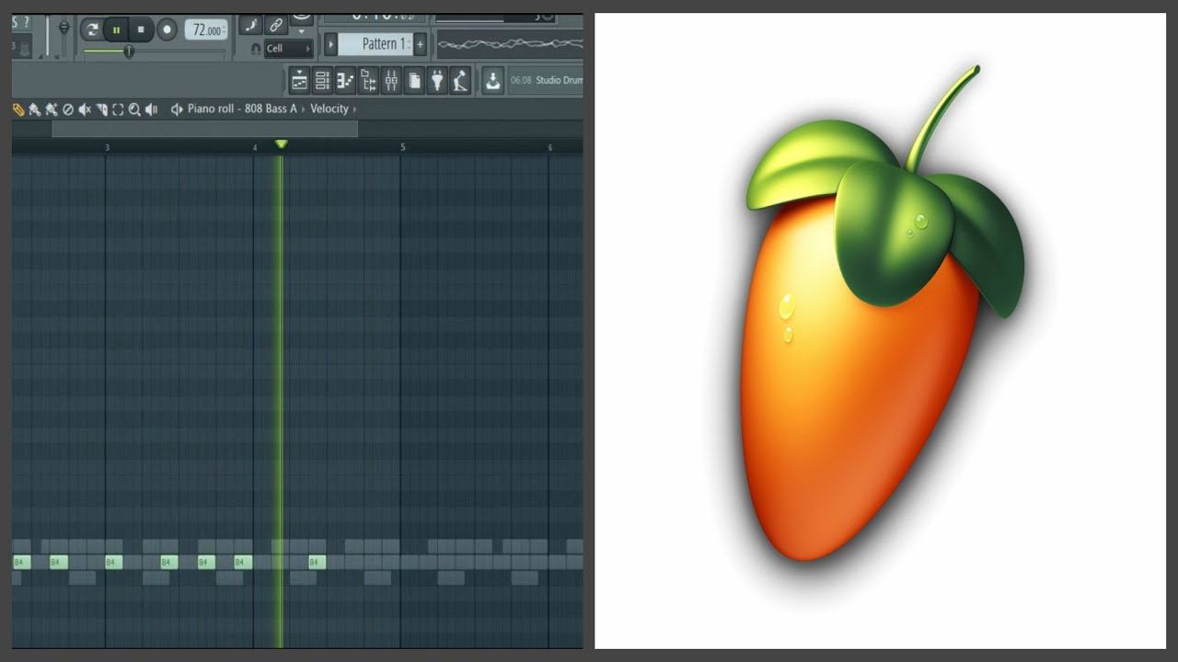The height and width of the screenshot is (662, 1178).
Task: Select the Slice tool
Action: (101, 109)
